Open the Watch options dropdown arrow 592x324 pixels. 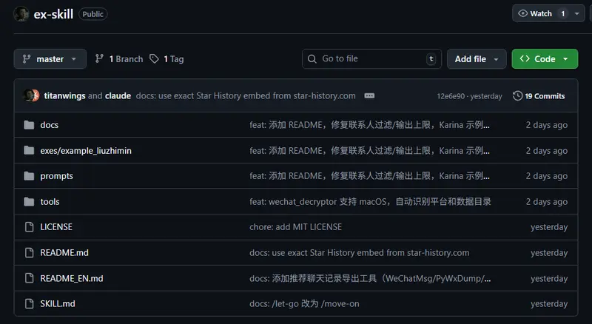tap(577, 13)
